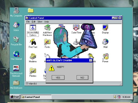Open the File menu
The height and width of the screenshot is (103, 138).
click(28, 22)
